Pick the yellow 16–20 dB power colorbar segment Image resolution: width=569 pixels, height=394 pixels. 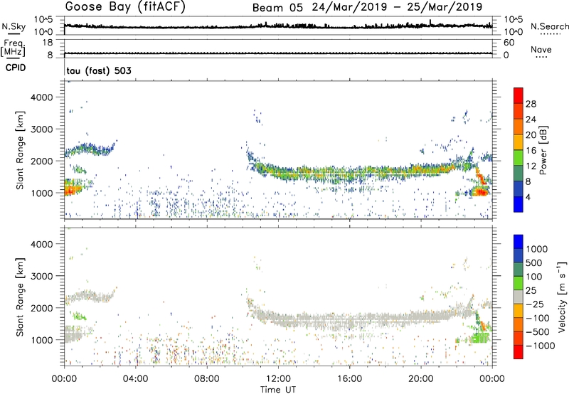pos(519,142)
